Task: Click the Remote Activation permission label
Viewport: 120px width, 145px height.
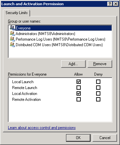Action: (26, 100)
